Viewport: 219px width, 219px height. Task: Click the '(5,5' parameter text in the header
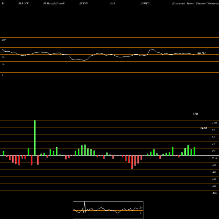[113, 4]
